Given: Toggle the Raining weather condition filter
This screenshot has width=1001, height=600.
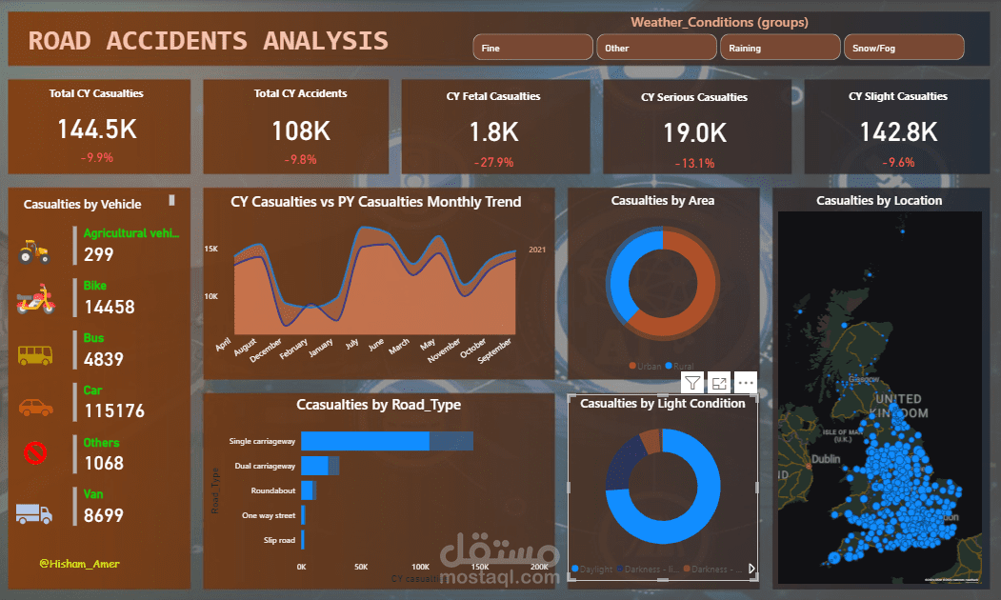Looking at the screenshot, I should (780, 46).
